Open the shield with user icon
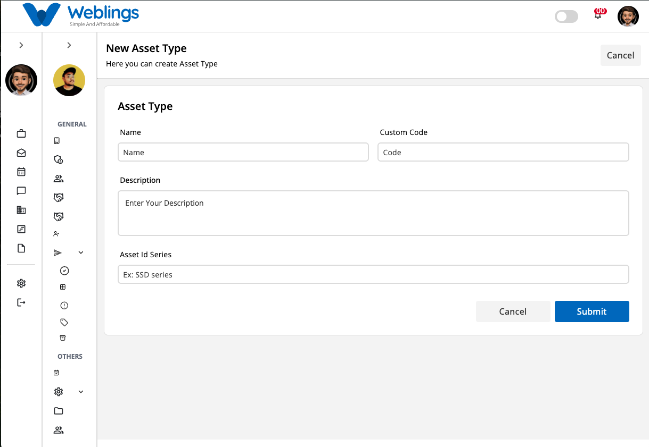The height and width of the screenshot is (447, 649). [x=59, y=159]
